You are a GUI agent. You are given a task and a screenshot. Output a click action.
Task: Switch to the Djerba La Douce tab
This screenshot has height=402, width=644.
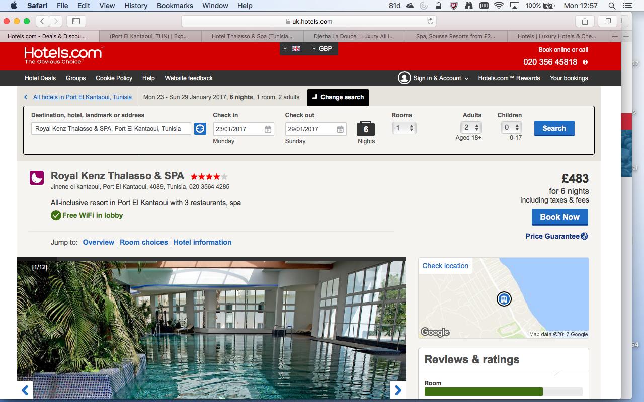(x=354, y=36)
